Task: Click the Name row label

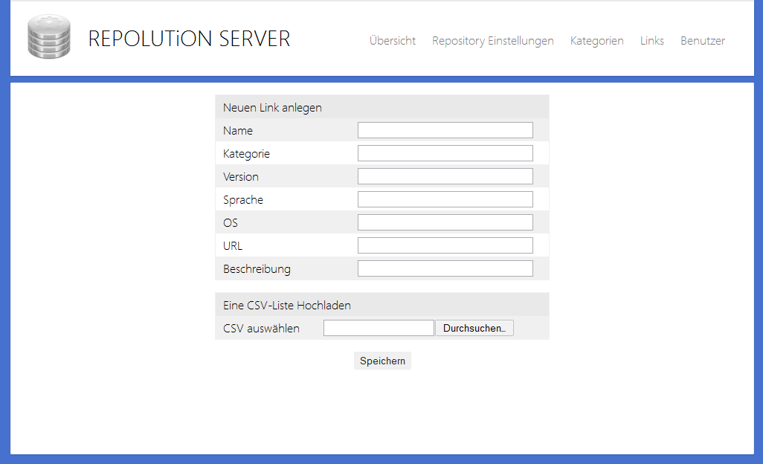Action: point(238,130)
